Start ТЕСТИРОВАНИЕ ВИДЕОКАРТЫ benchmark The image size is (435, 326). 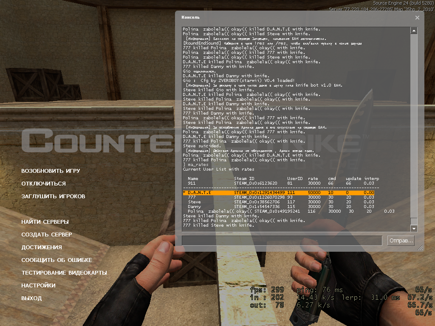(x=64, y=273)
